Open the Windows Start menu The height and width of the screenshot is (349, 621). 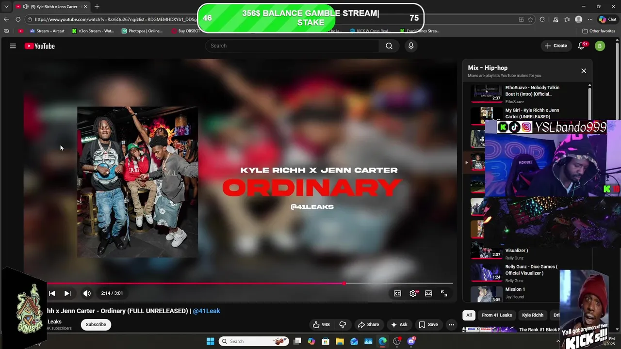point(210,341)
